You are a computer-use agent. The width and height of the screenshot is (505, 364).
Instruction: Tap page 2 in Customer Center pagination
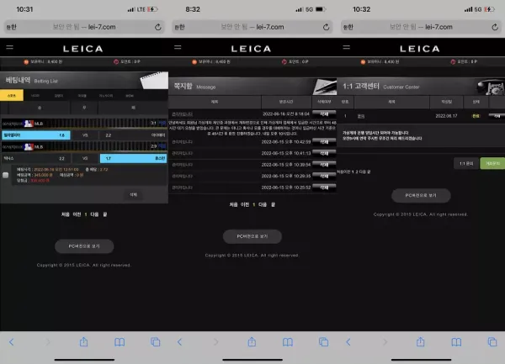[357, 171]
